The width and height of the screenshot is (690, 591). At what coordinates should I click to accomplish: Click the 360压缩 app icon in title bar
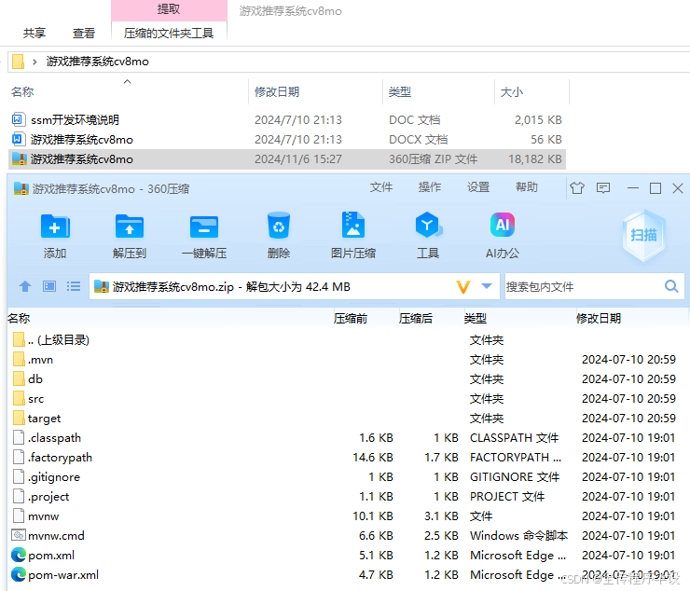21,188
